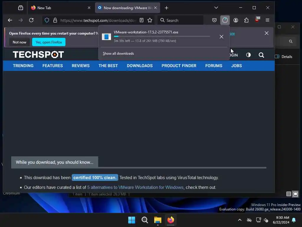The image size is (302, 227).
Task: Go back with the back arrow
Action: 10,20
